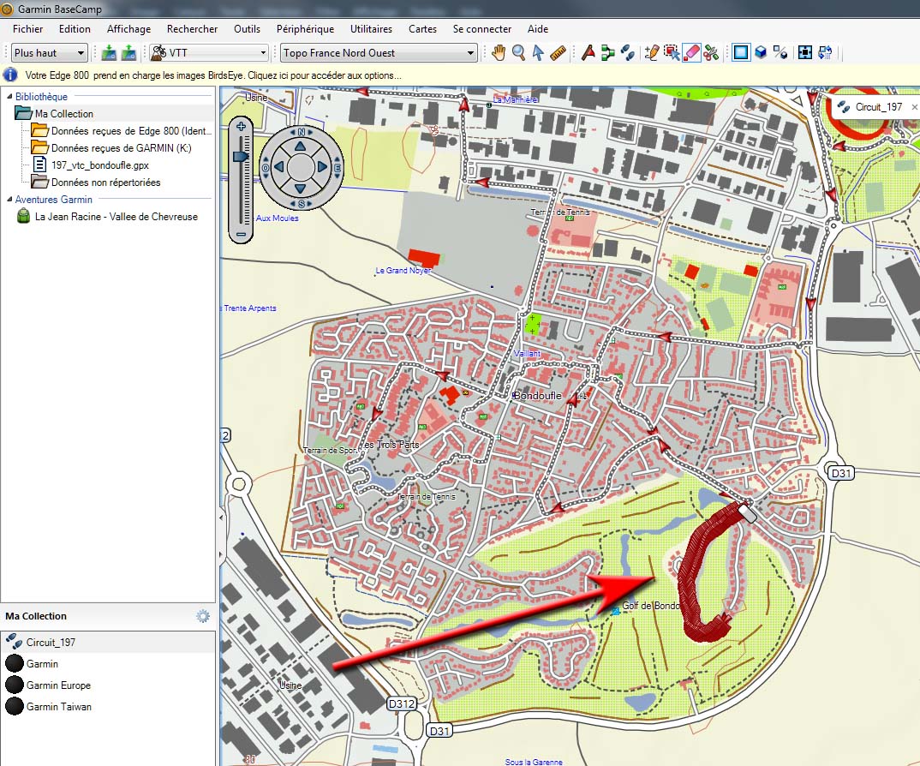
Task: Switch to 3D cube map view
Action: 761,53
